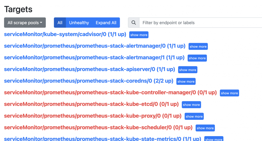Focus the Filter by endpoint or labels field

(201, 22)
